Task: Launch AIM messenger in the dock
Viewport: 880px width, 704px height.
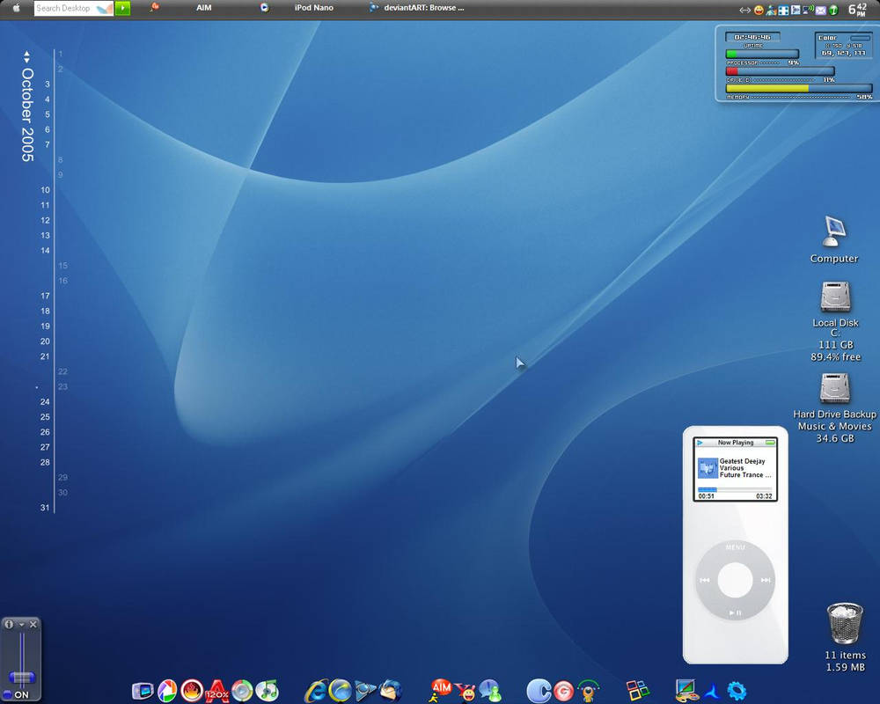Action: [440, 691]
